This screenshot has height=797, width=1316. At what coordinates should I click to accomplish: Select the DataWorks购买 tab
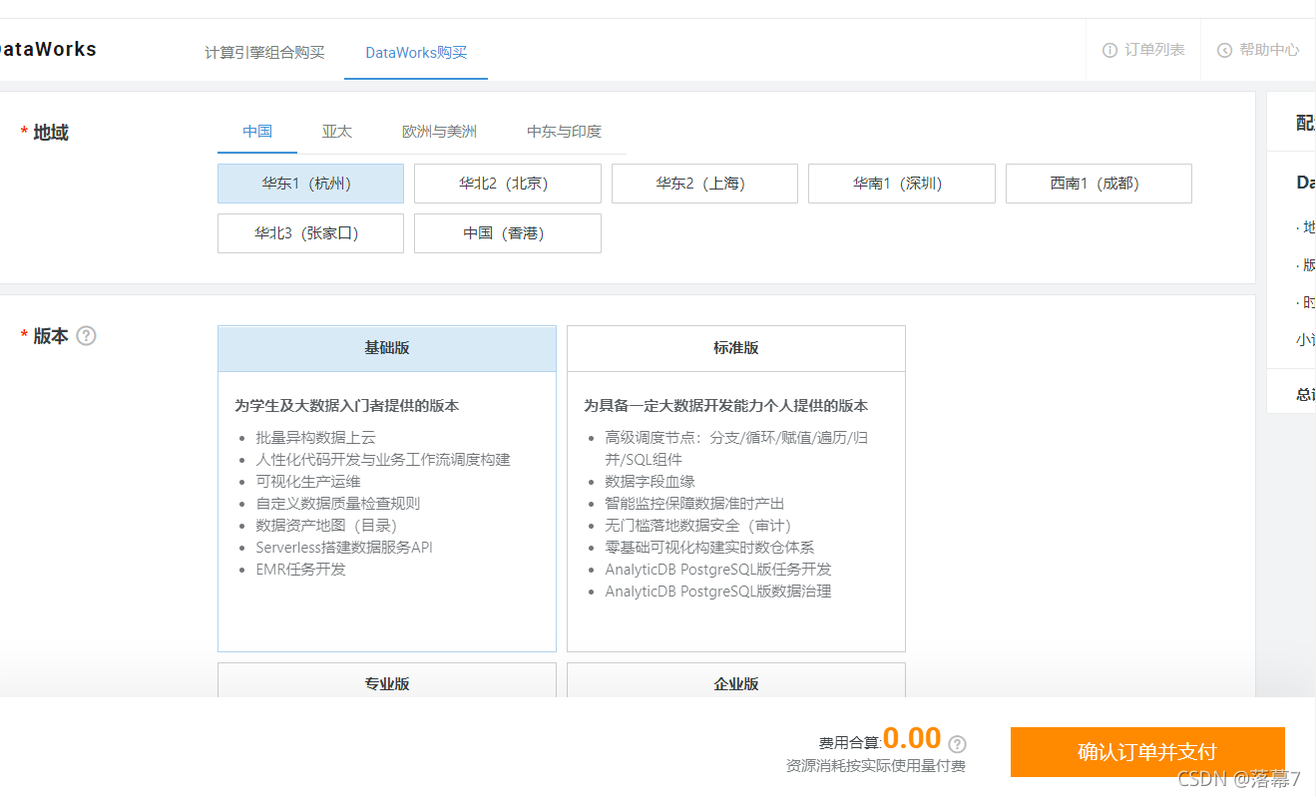[416, 52]
